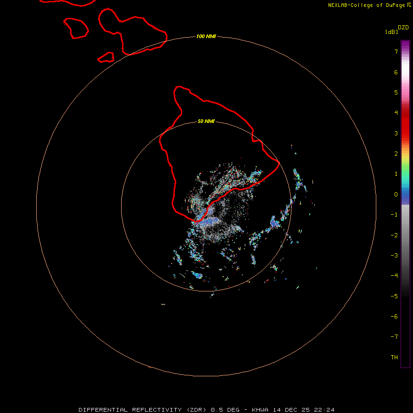The width and height of the screenshot is (413, 413).
Task: Click the DZD color scale title
Action: [403, 28]
